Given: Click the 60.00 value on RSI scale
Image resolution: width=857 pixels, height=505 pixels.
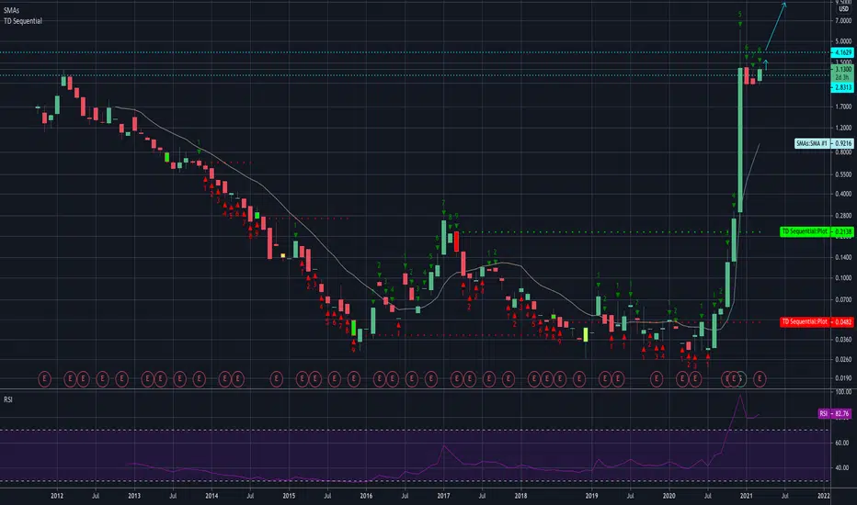Looking at the screenshot, I should click(x=841, y=443).
